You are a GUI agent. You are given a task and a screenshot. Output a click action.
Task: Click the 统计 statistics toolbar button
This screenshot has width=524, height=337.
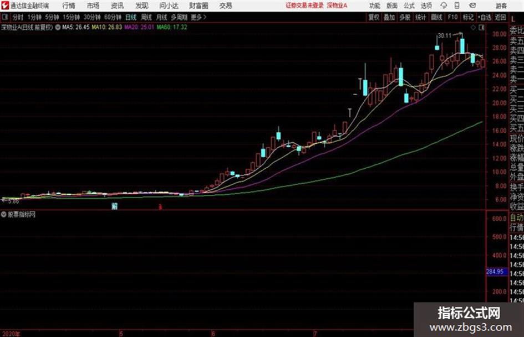pyautogui.click(x=421, y=17)
